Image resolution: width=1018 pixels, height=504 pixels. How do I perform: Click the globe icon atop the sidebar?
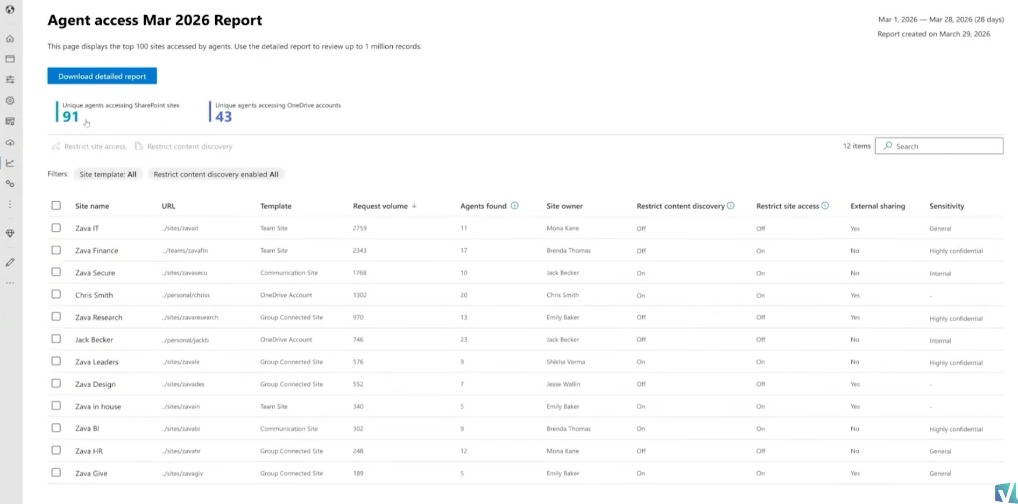click(x=10, y=10)
